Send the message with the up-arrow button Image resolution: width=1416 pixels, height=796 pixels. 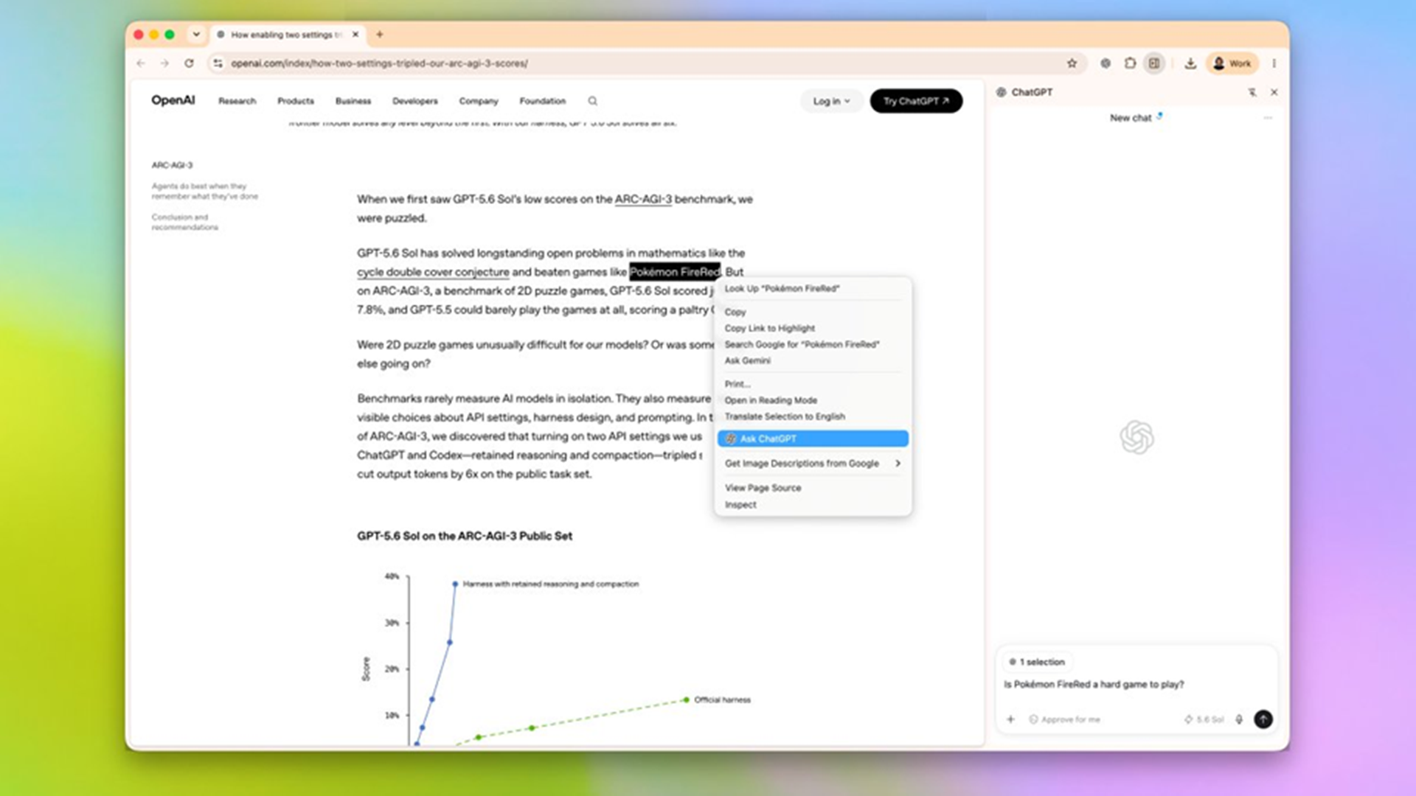tap(1263, 719)
